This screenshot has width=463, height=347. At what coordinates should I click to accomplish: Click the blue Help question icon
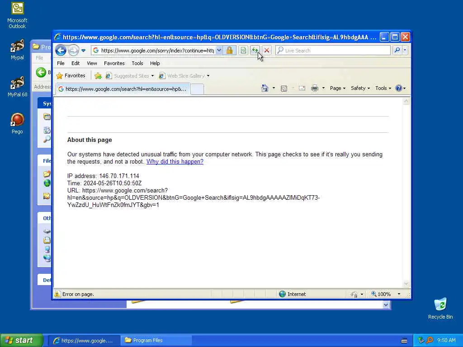399,88
